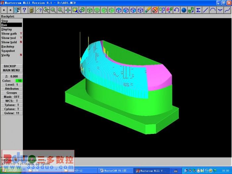Open the Attributes button

click(x=12, y=88)
